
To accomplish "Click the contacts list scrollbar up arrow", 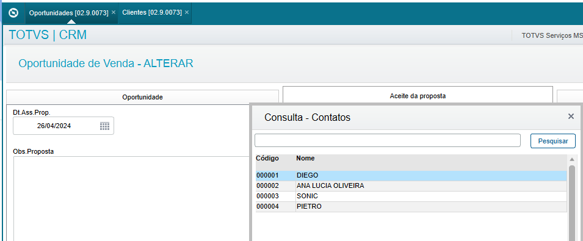I will click(x=572, y=159).
